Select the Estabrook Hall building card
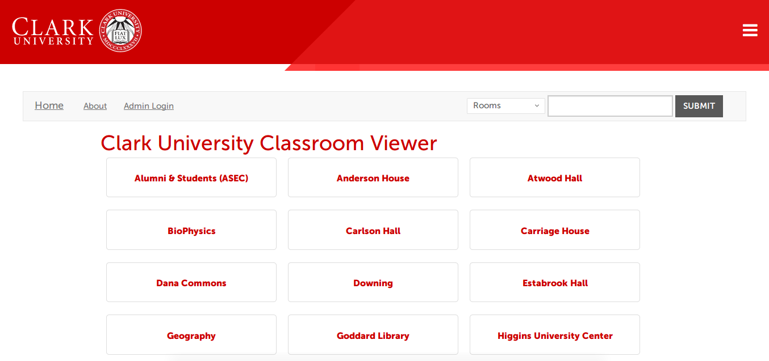This screenshot has width=769, height=361. click(555, 282)
